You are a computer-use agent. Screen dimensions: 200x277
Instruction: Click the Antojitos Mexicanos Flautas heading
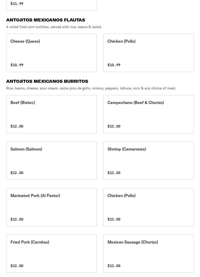point(46,20)
